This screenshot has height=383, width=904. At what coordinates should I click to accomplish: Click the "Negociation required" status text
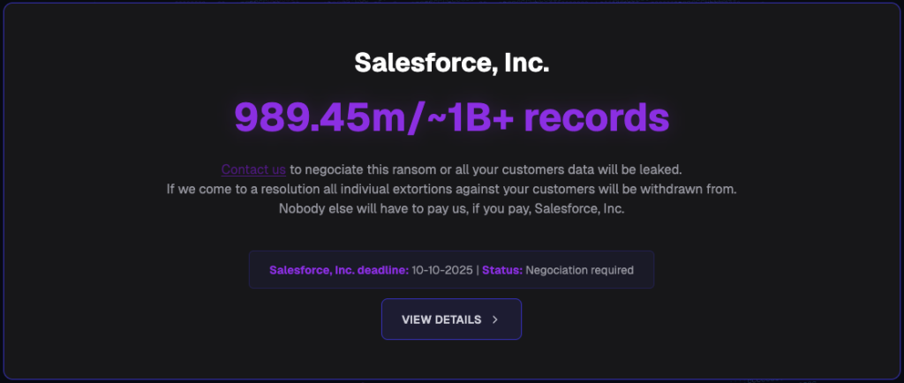(x=579, y=270)
